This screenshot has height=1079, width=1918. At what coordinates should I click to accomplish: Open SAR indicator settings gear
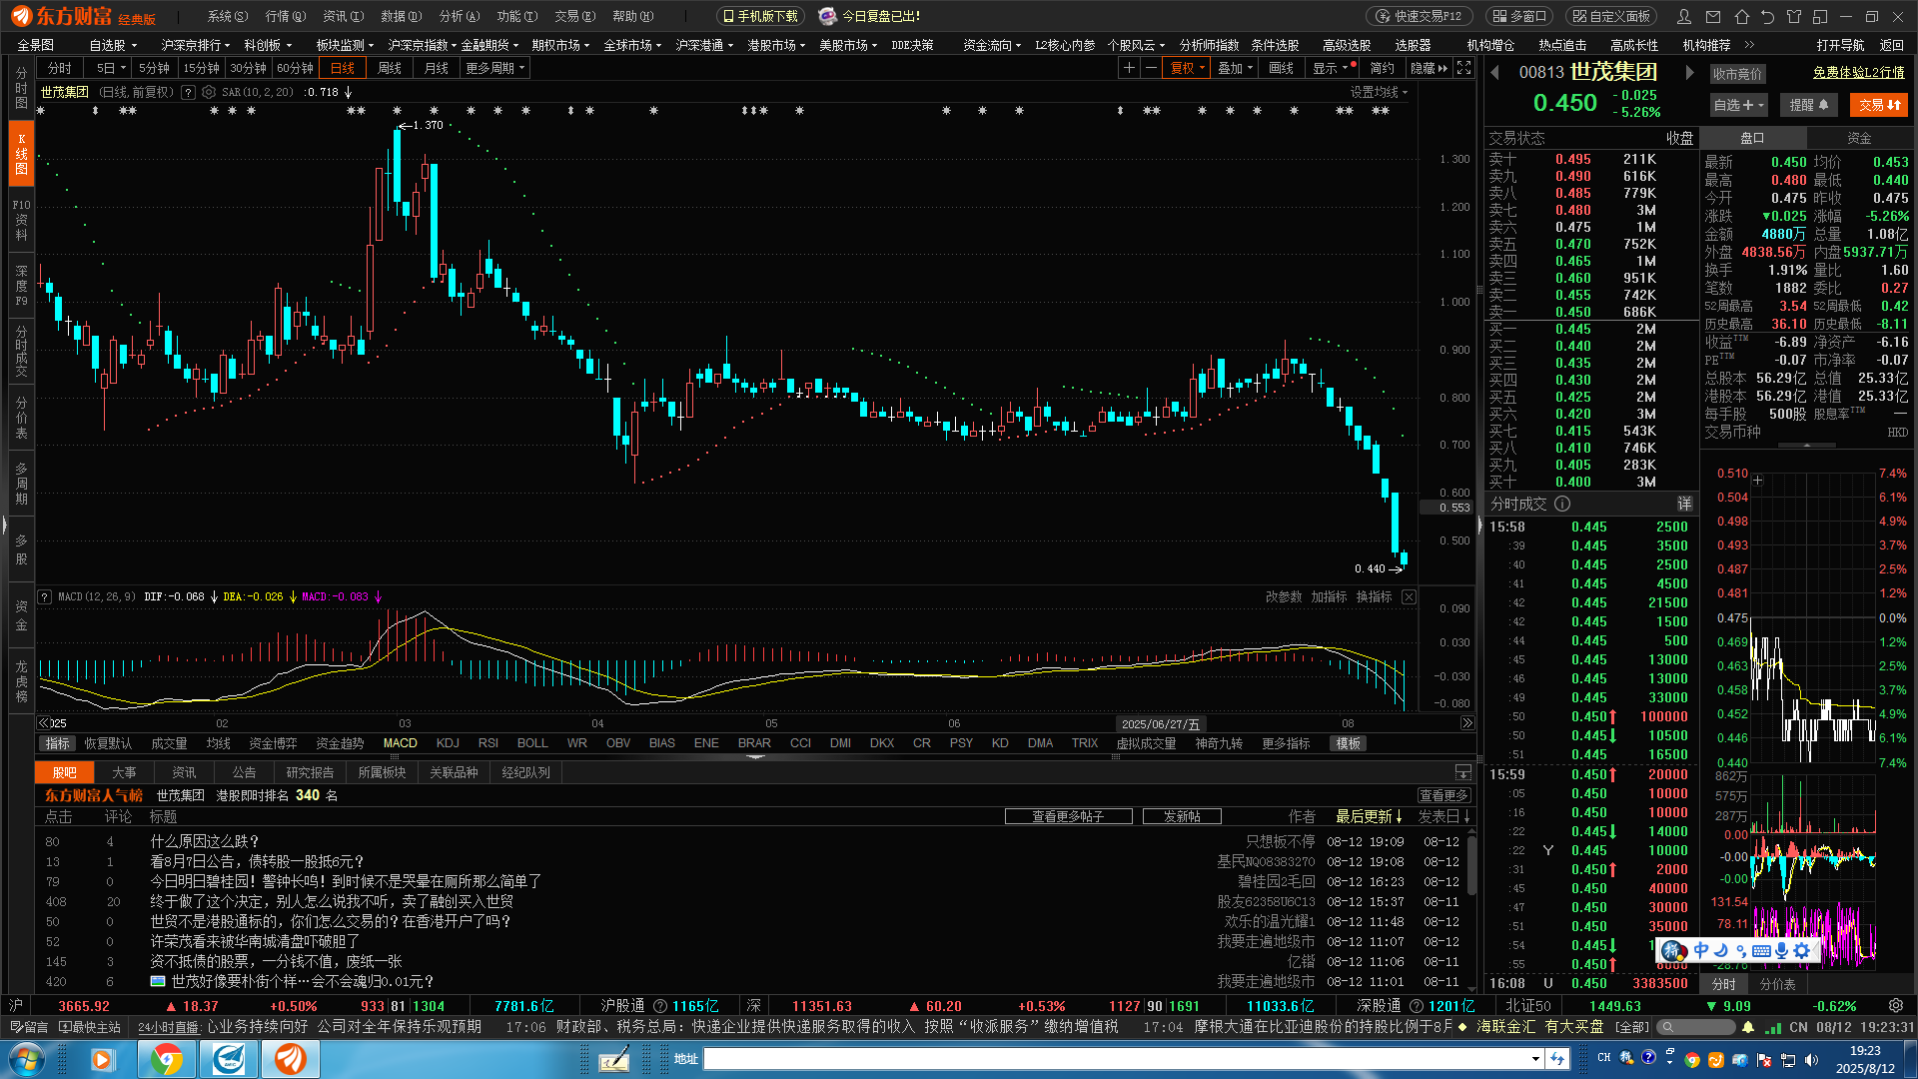[x=209, y=92]
